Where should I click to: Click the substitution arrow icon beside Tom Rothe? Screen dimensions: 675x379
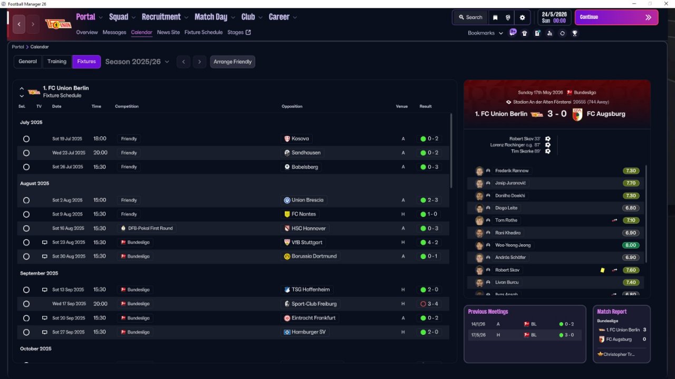[614, 221]
